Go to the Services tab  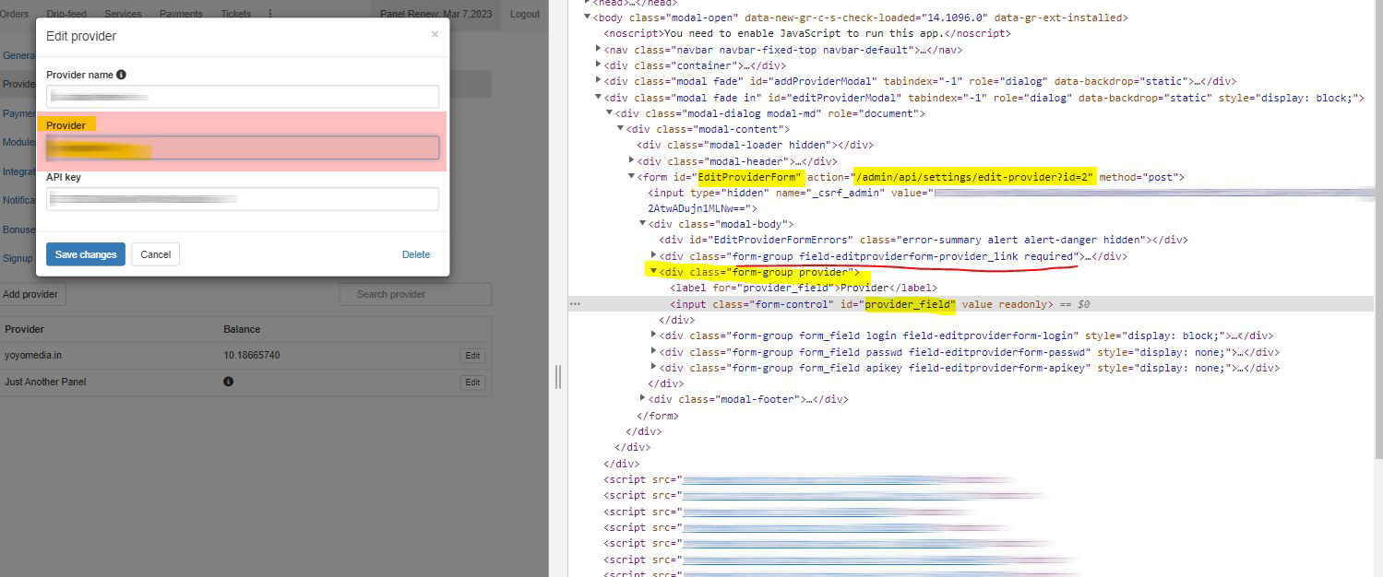click(x=123, y=14)
